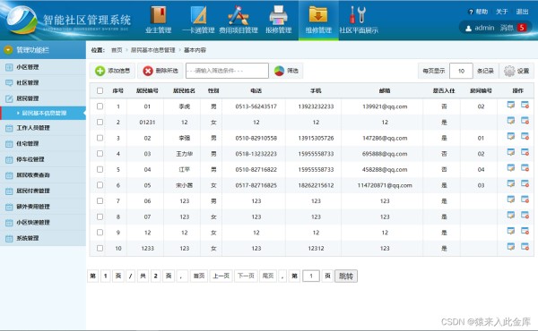The width and height of the screenshot is (538, 331).
Task: Open 社区平面展示 tools icon
Action: [358, 15]
